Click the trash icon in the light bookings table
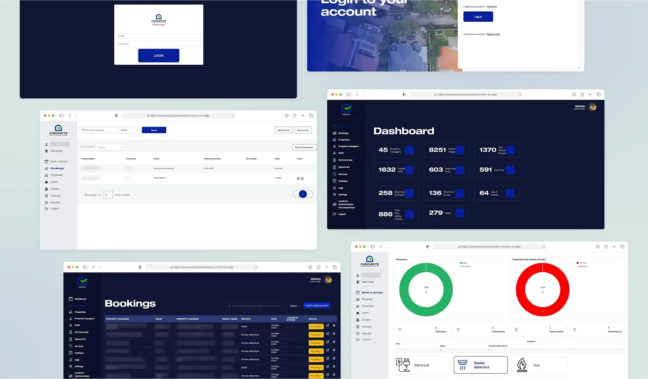Viewport: 648px width, 379px height. 302,179
